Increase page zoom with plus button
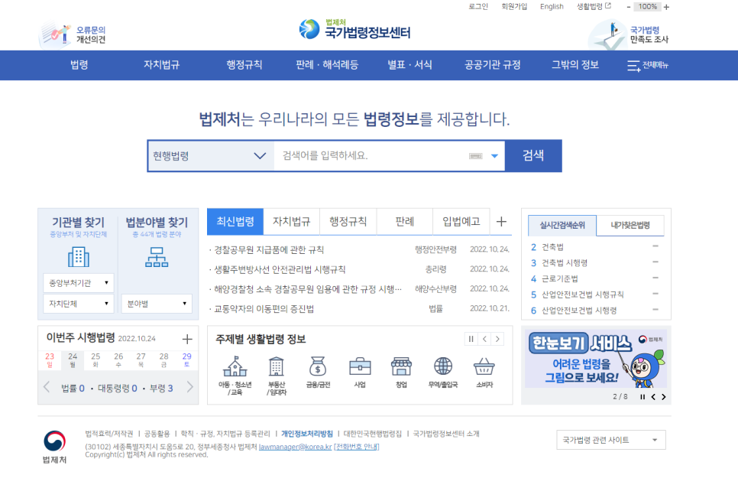Screen dimensions: 738x488 tap(666, 7)
